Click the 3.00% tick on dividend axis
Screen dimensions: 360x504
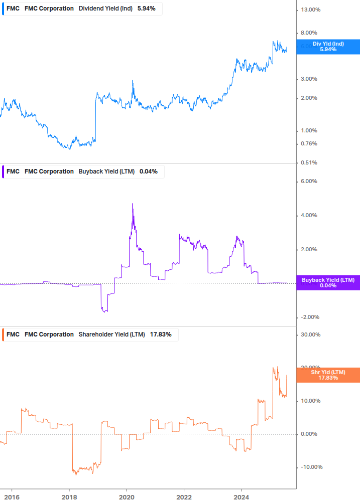tap(309, 79)
